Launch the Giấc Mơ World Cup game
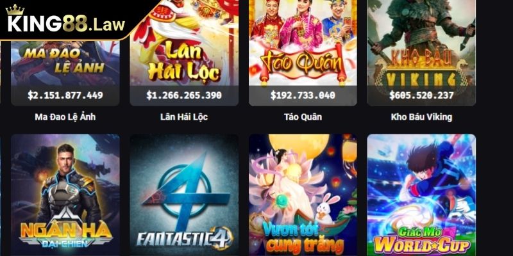 (x=421, y=195)
